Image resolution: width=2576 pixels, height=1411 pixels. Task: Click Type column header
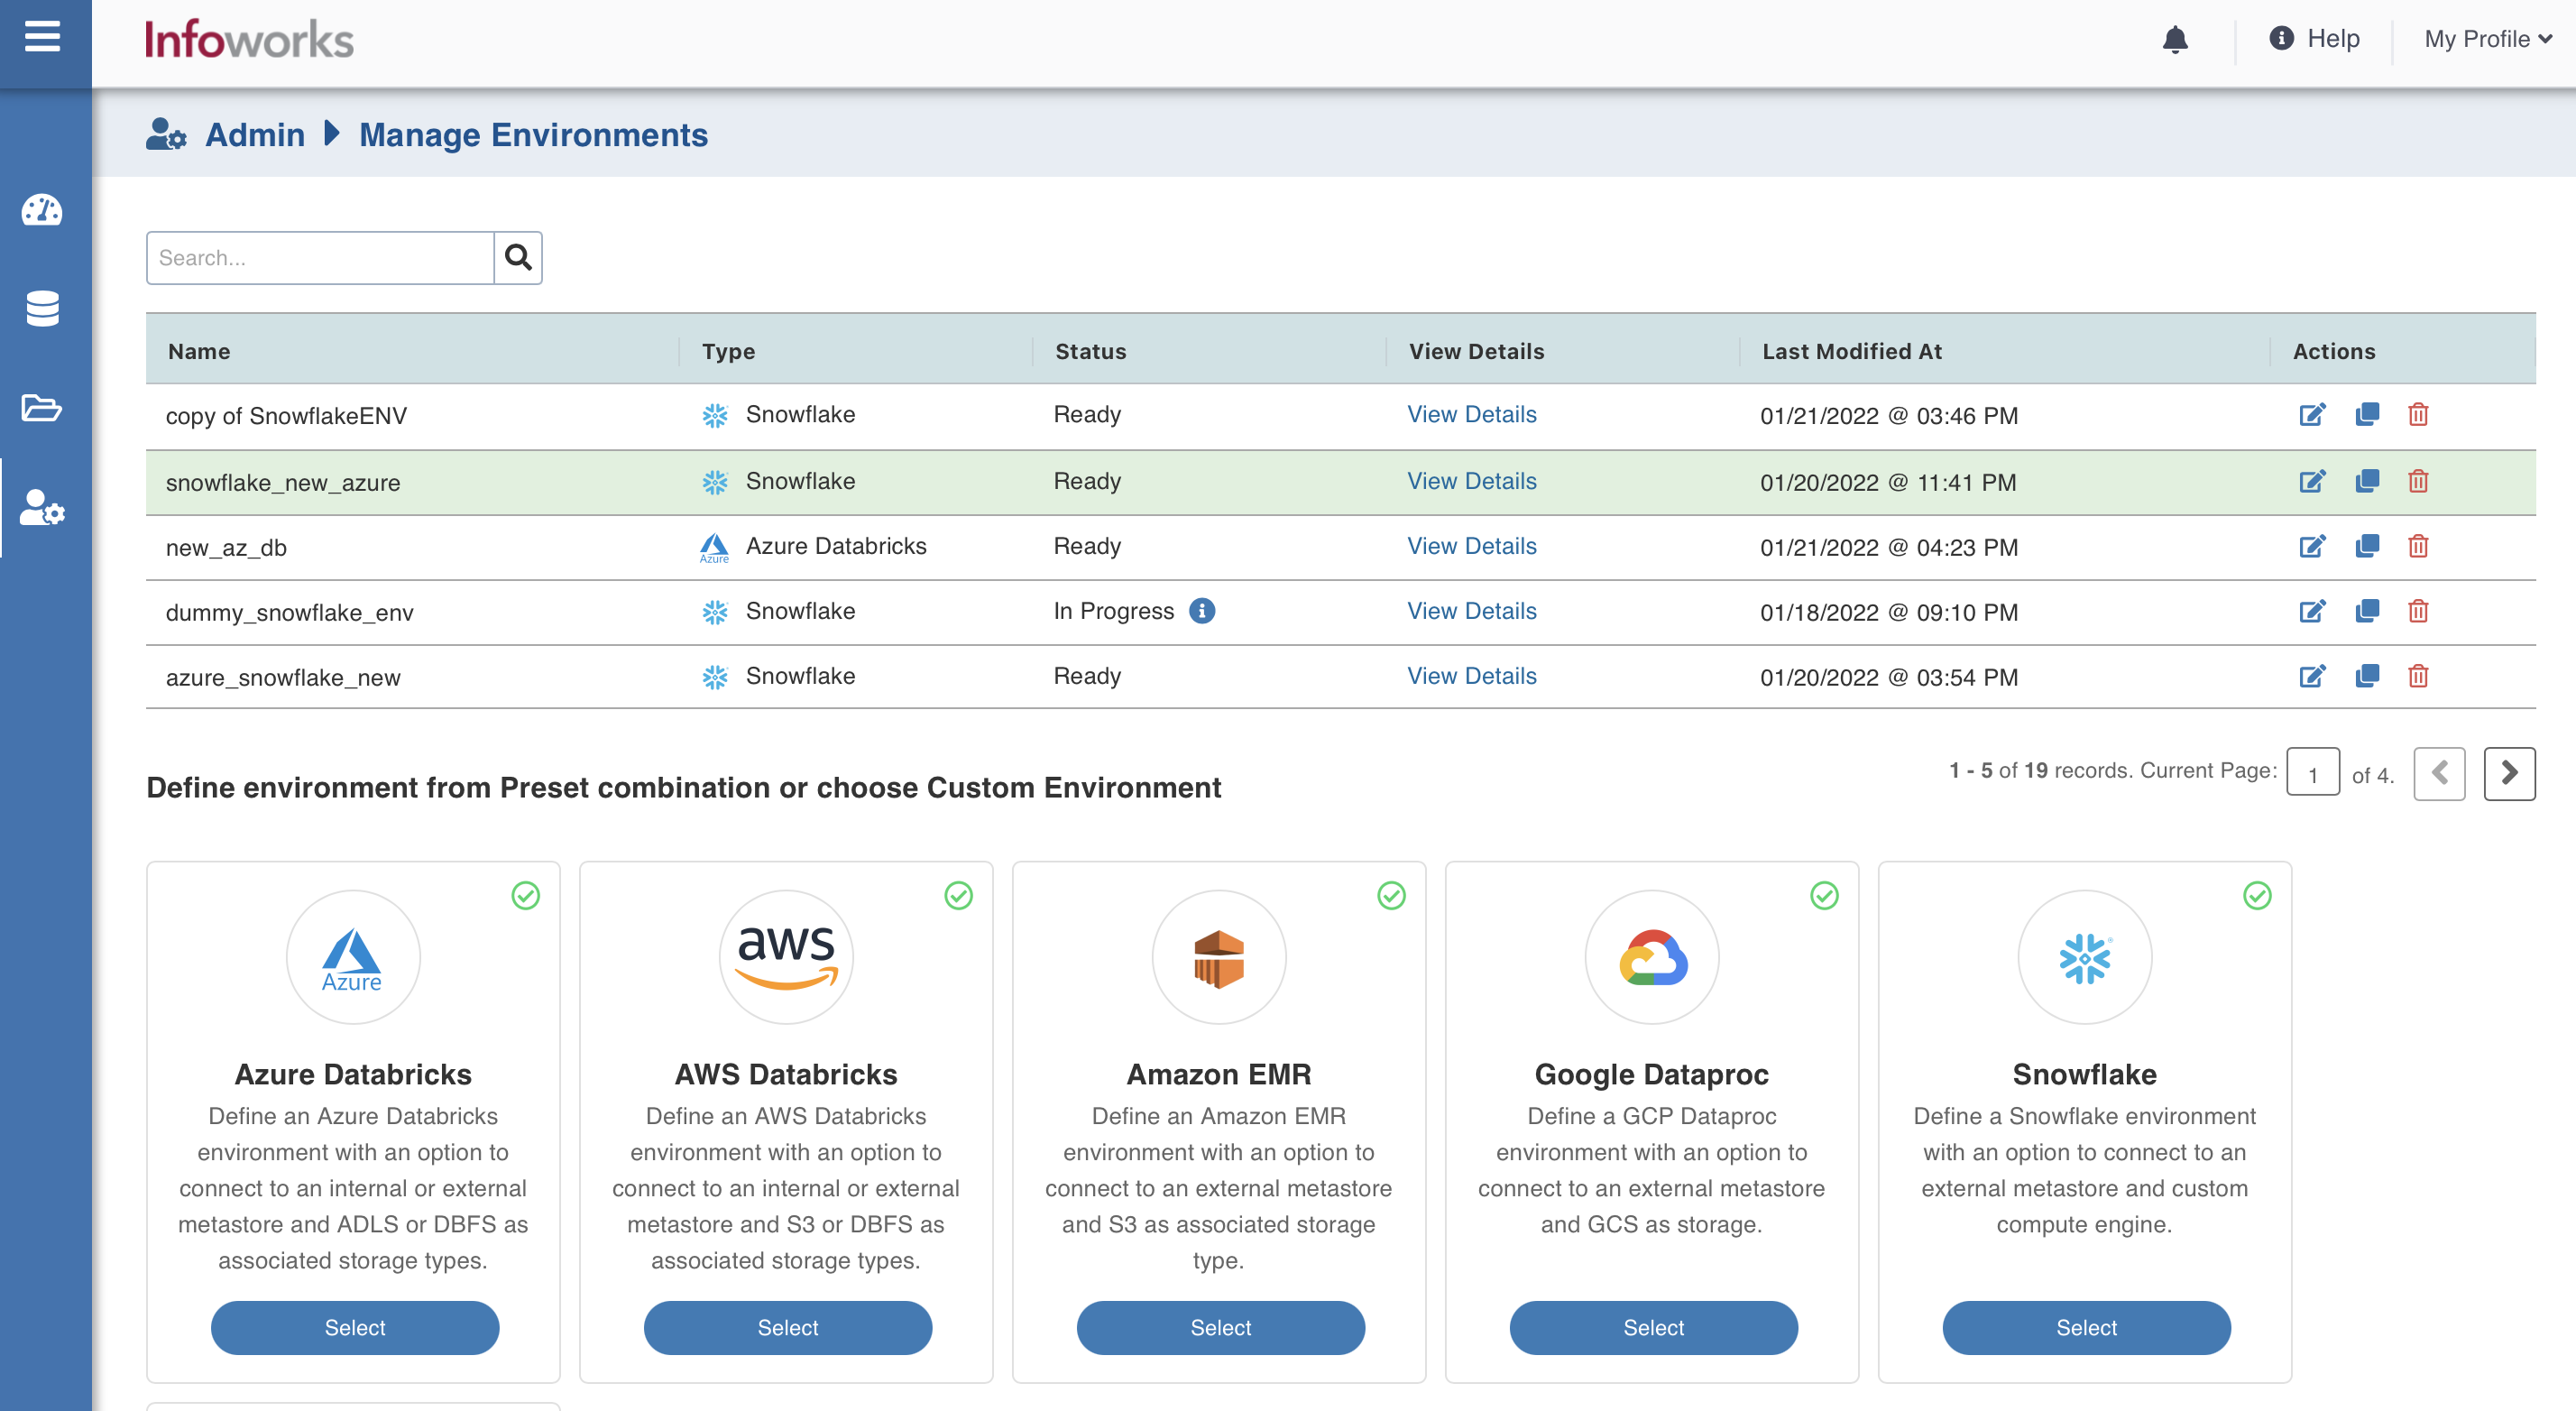tap(728, 351)
